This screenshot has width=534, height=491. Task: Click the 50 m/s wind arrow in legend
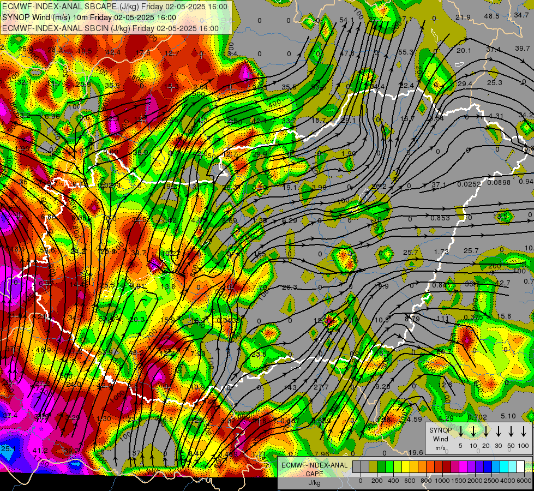point(511,432)
